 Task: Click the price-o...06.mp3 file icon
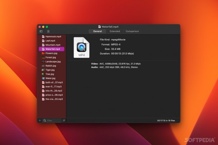click(43, 95)
